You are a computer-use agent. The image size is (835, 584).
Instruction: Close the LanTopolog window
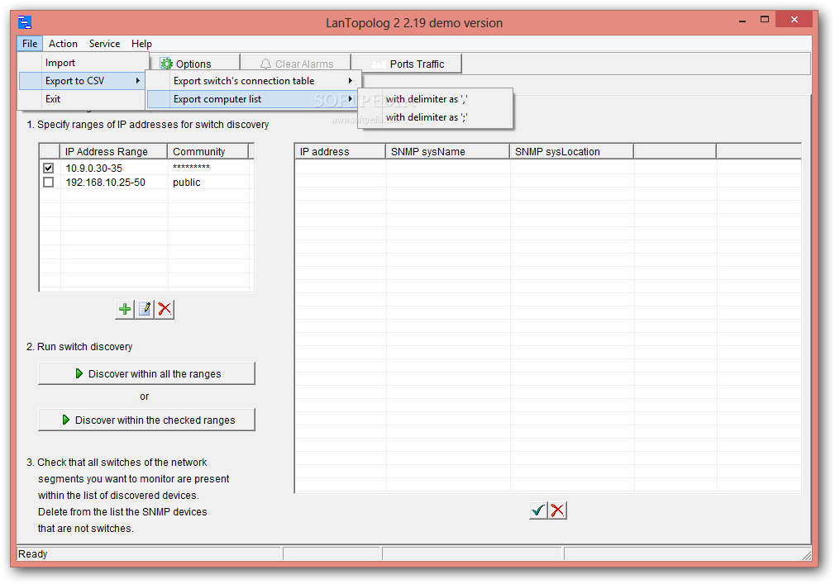(x=794, y=20)
